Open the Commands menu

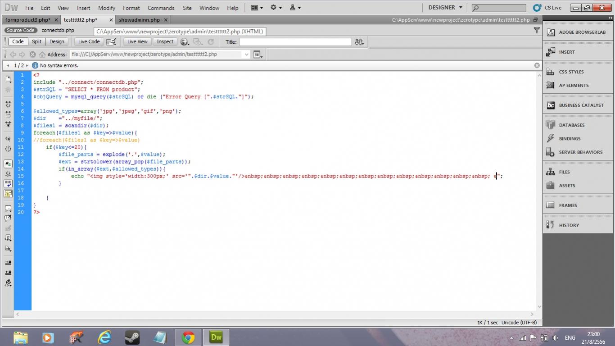161,8
